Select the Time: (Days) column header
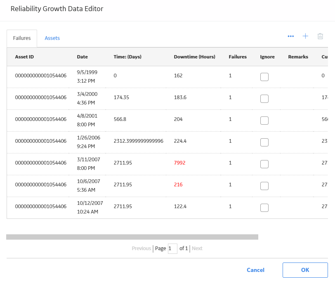Viewport: 335px width, 281px height. click(x=127, y=57)
